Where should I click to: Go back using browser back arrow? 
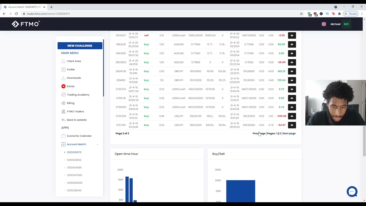(4, 14)
